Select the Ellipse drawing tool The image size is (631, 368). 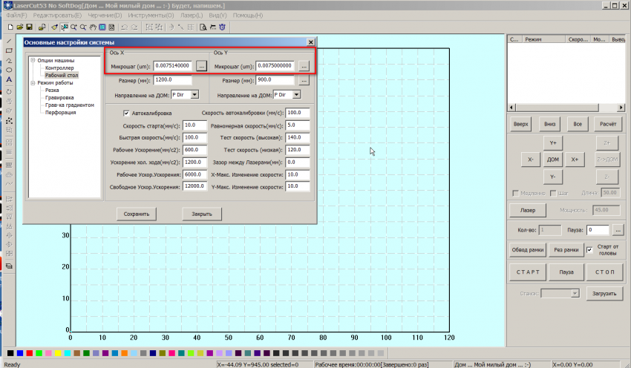pyautogui.click(x=9, y=70)
